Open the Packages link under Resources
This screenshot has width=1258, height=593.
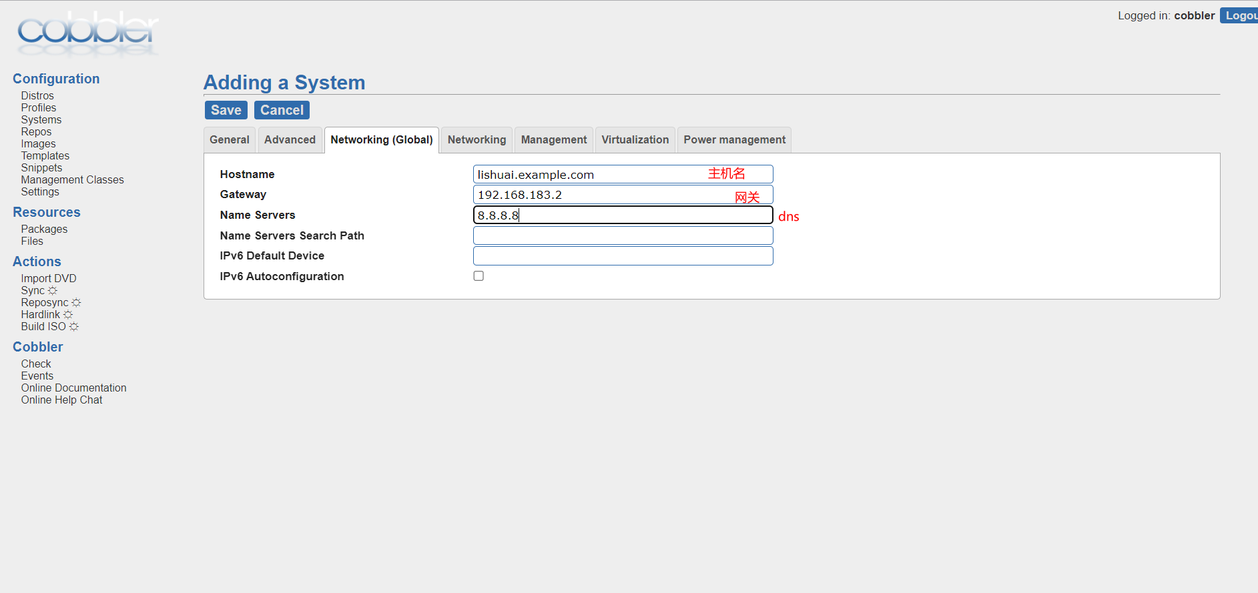point(44,229)
